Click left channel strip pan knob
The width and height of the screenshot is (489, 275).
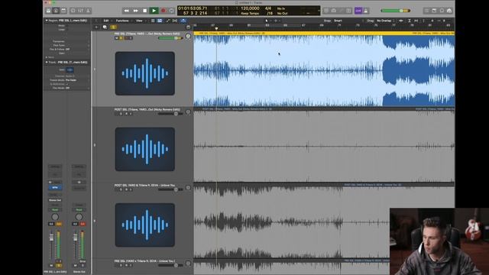[x=55, y=217]
